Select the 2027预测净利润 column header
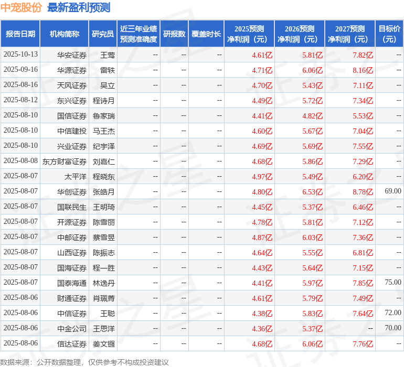 click(350, 34)
